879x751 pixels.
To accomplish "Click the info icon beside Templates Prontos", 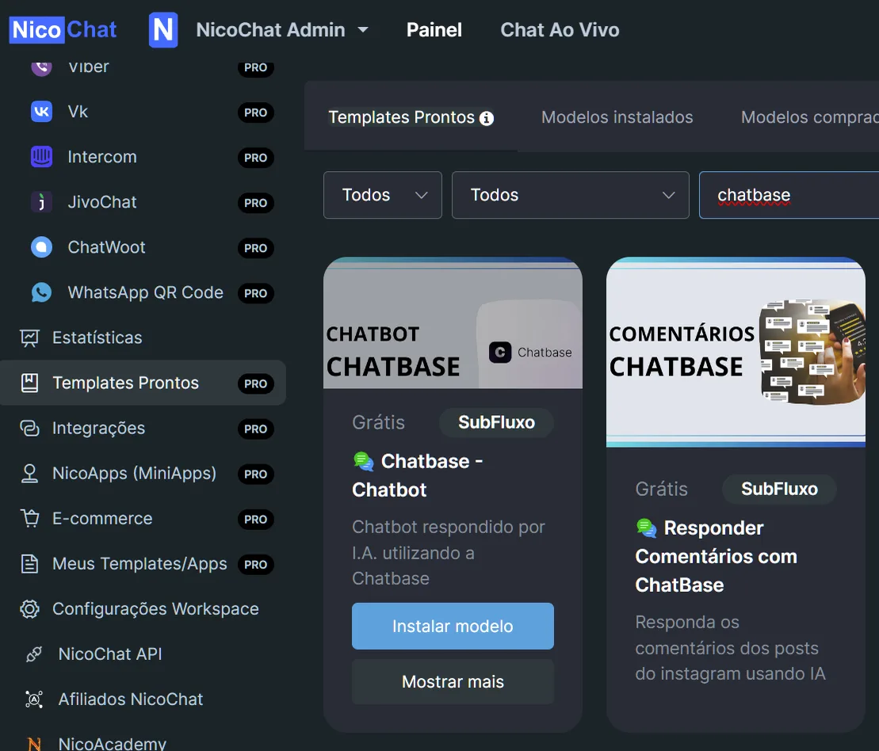I will [x=487, y=118].
